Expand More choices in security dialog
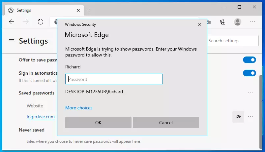 pos(79,108)
